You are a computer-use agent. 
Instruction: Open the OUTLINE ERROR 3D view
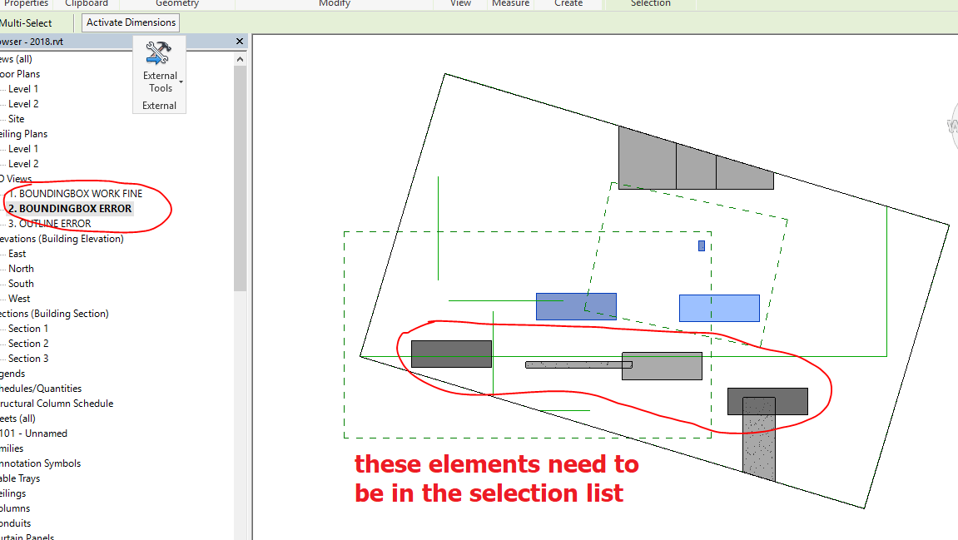55,223
